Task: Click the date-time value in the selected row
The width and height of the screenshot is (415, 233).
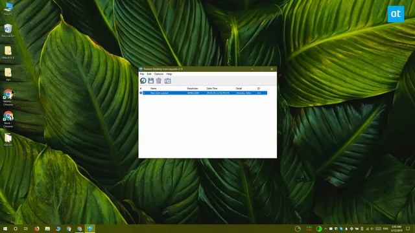Action: tap(218, 93)
